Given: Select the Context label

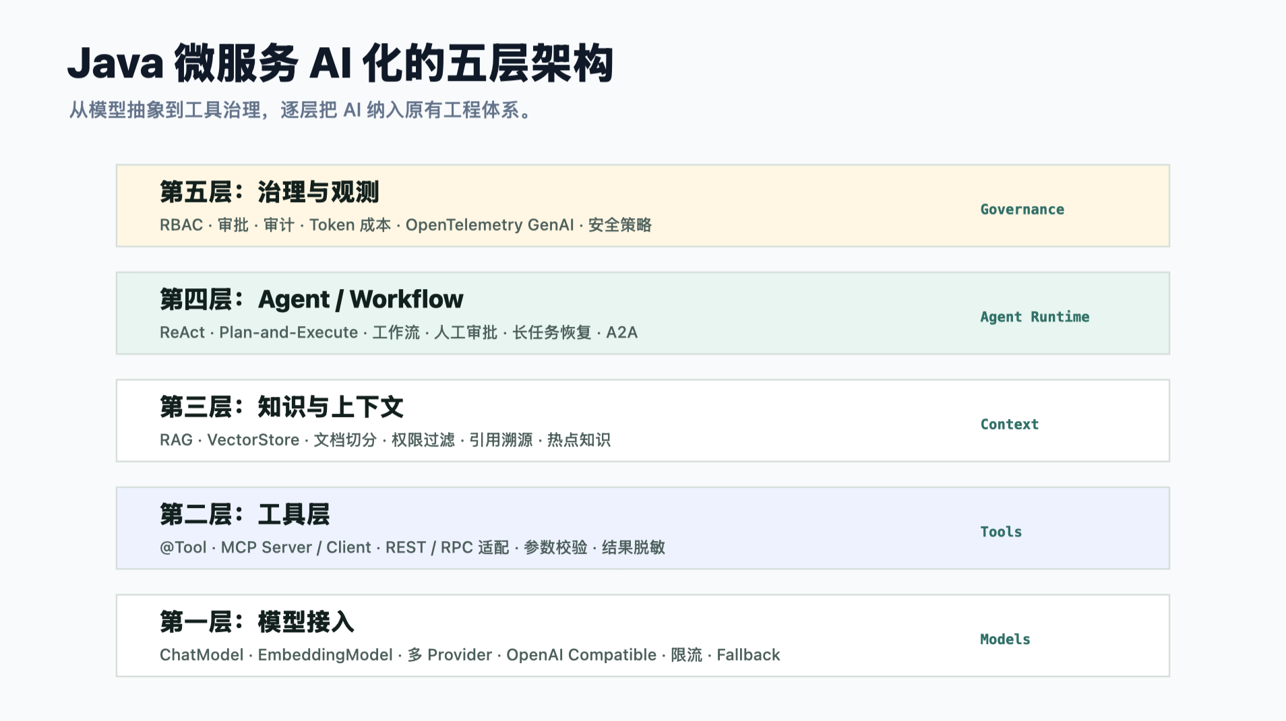Looking at the screenshot, I should [1009, 425].
